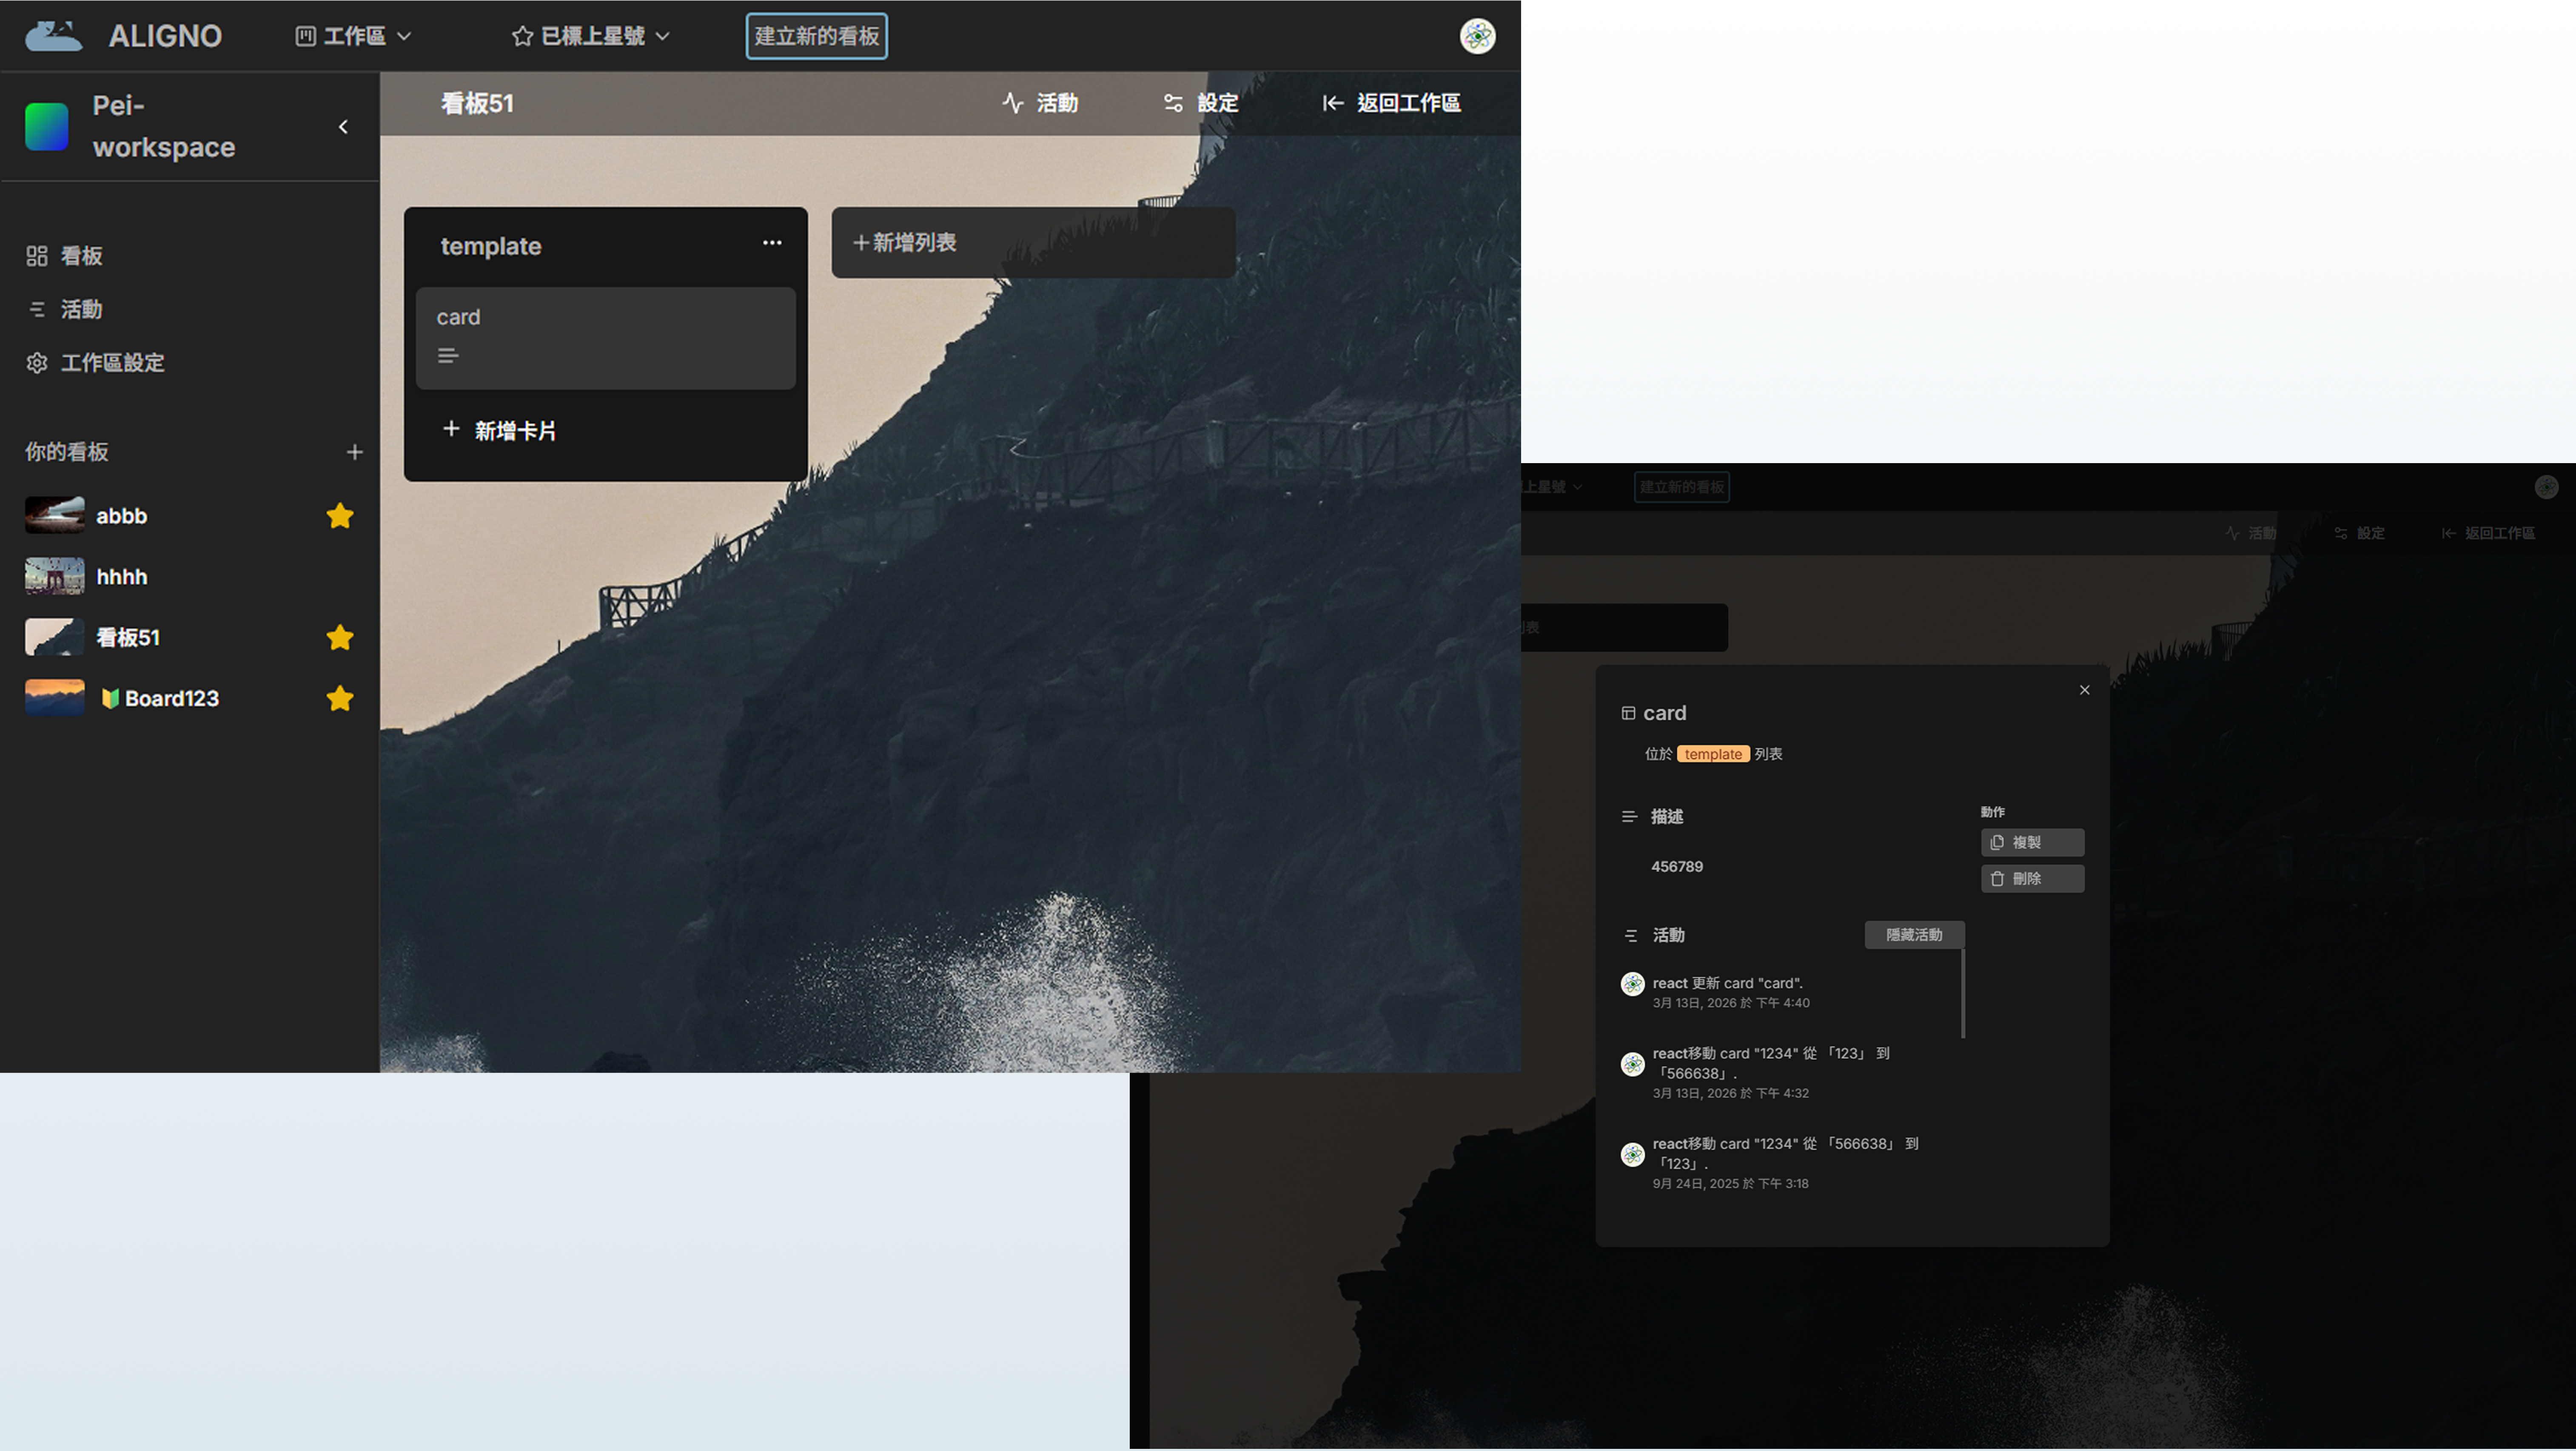Toggle 隱藏活動 in the card dialog
The width and height of the screenshot is (2576, 1451).
point(1914,935)
